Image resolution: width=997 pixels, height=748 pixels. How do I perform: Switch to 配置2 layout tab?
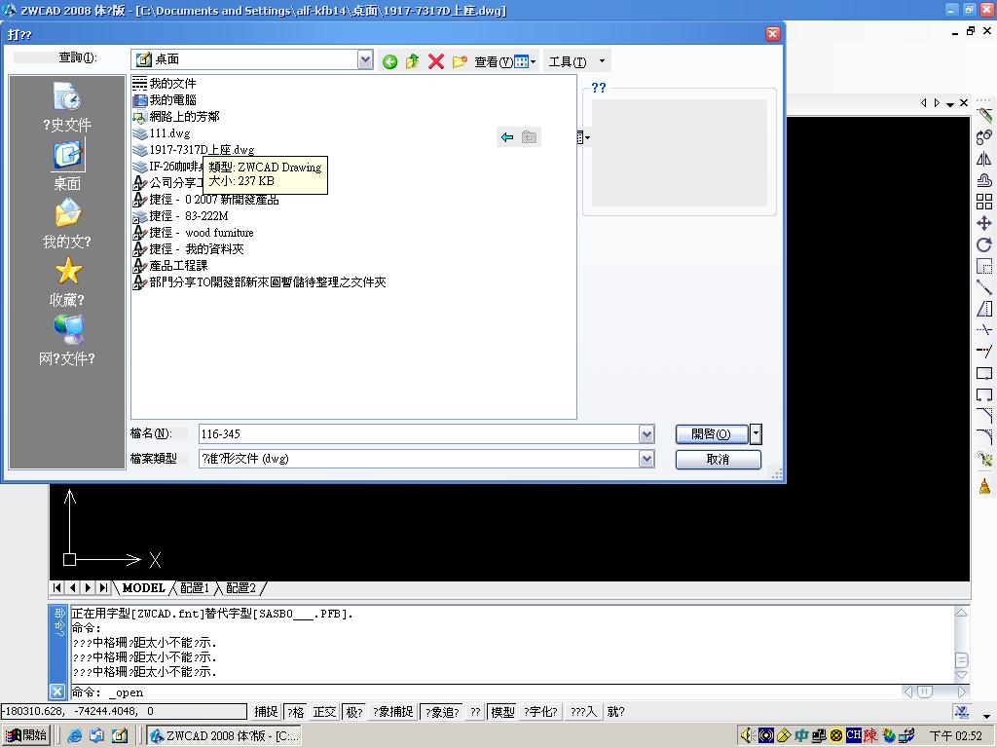point(241,587)
